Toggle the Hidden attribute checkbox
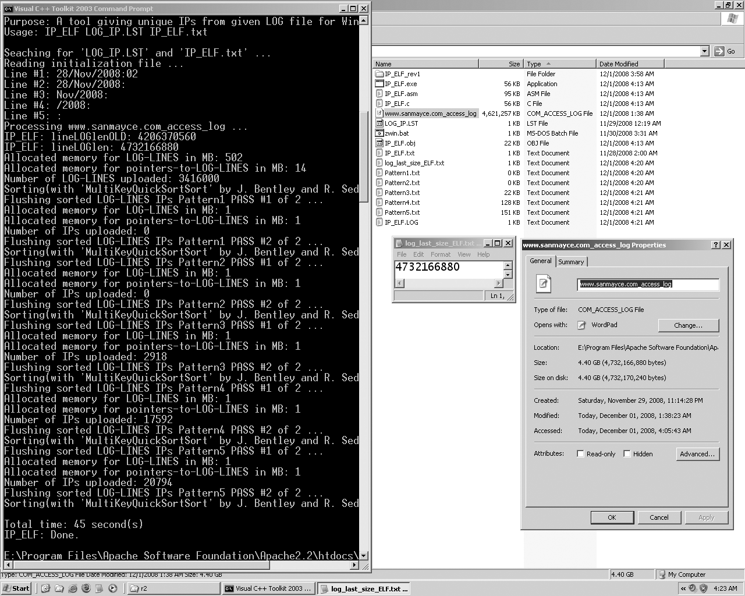The width and height of the screenshot is (745, 596). coord(627,454)
